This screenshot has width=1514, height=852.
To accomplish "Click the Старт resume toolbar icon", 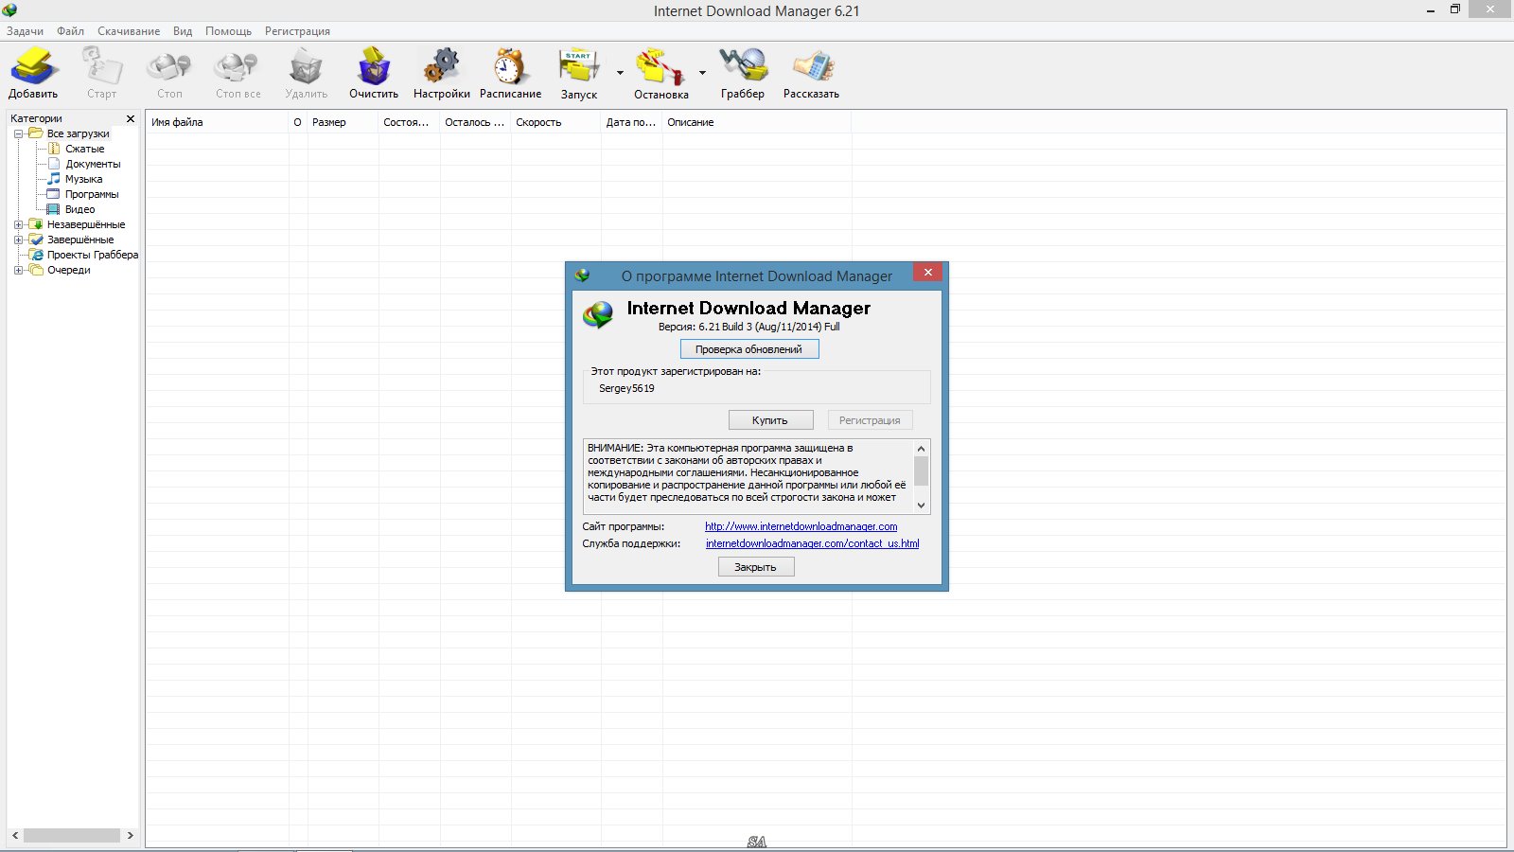I will (101, 66).
